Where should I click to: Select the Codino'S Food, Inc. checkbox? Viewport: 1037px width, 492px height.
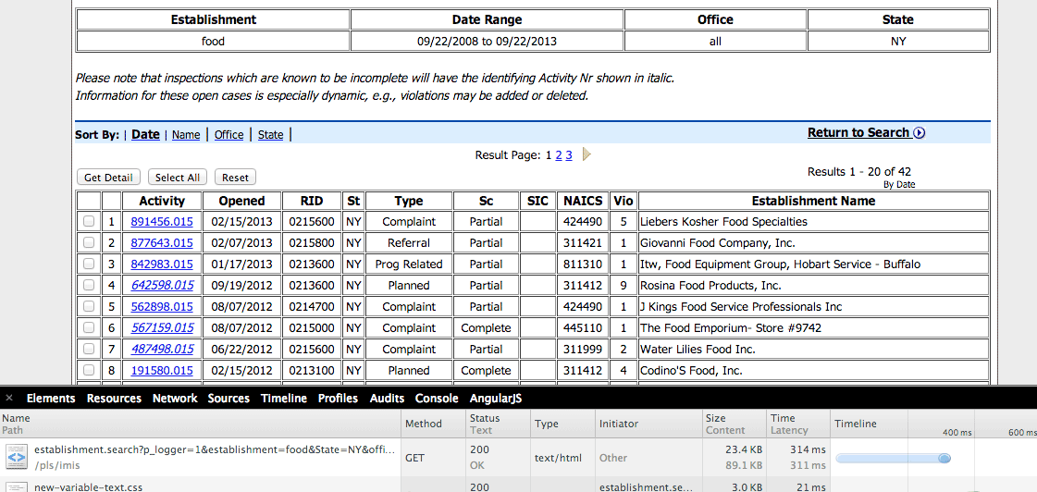(89, 370)
